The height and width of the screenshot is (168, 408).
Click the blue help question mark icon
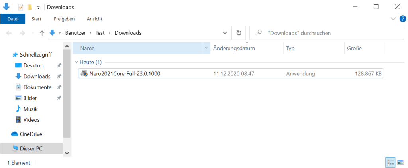pos(402,18)
